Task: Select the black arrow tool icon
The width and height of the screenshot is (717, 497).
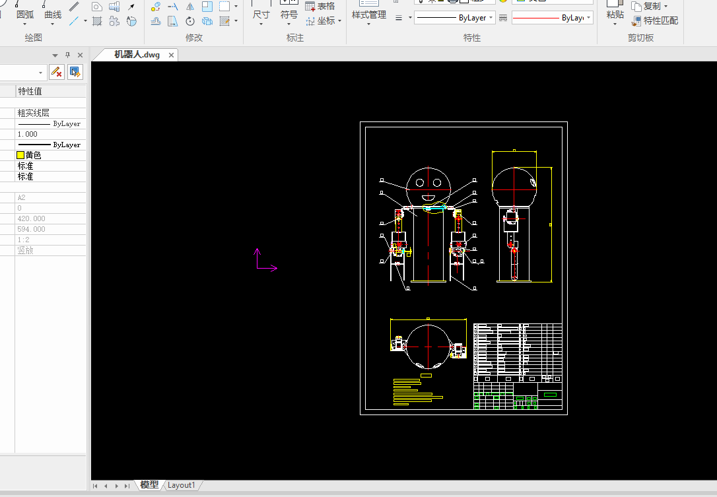Action: [x=131, y=7]
